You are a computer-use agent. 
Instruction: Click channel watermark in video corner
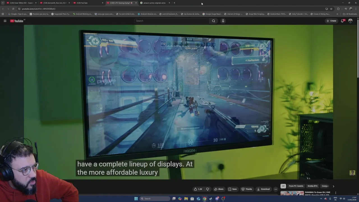point(352,173)
